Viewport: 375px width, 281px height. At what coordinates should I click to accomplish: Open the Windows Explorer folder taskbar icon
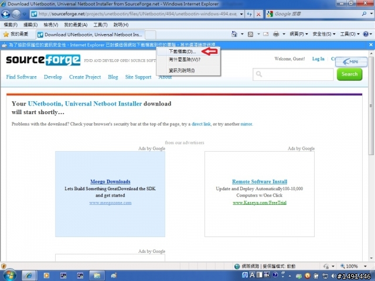[x=97, y=276]
